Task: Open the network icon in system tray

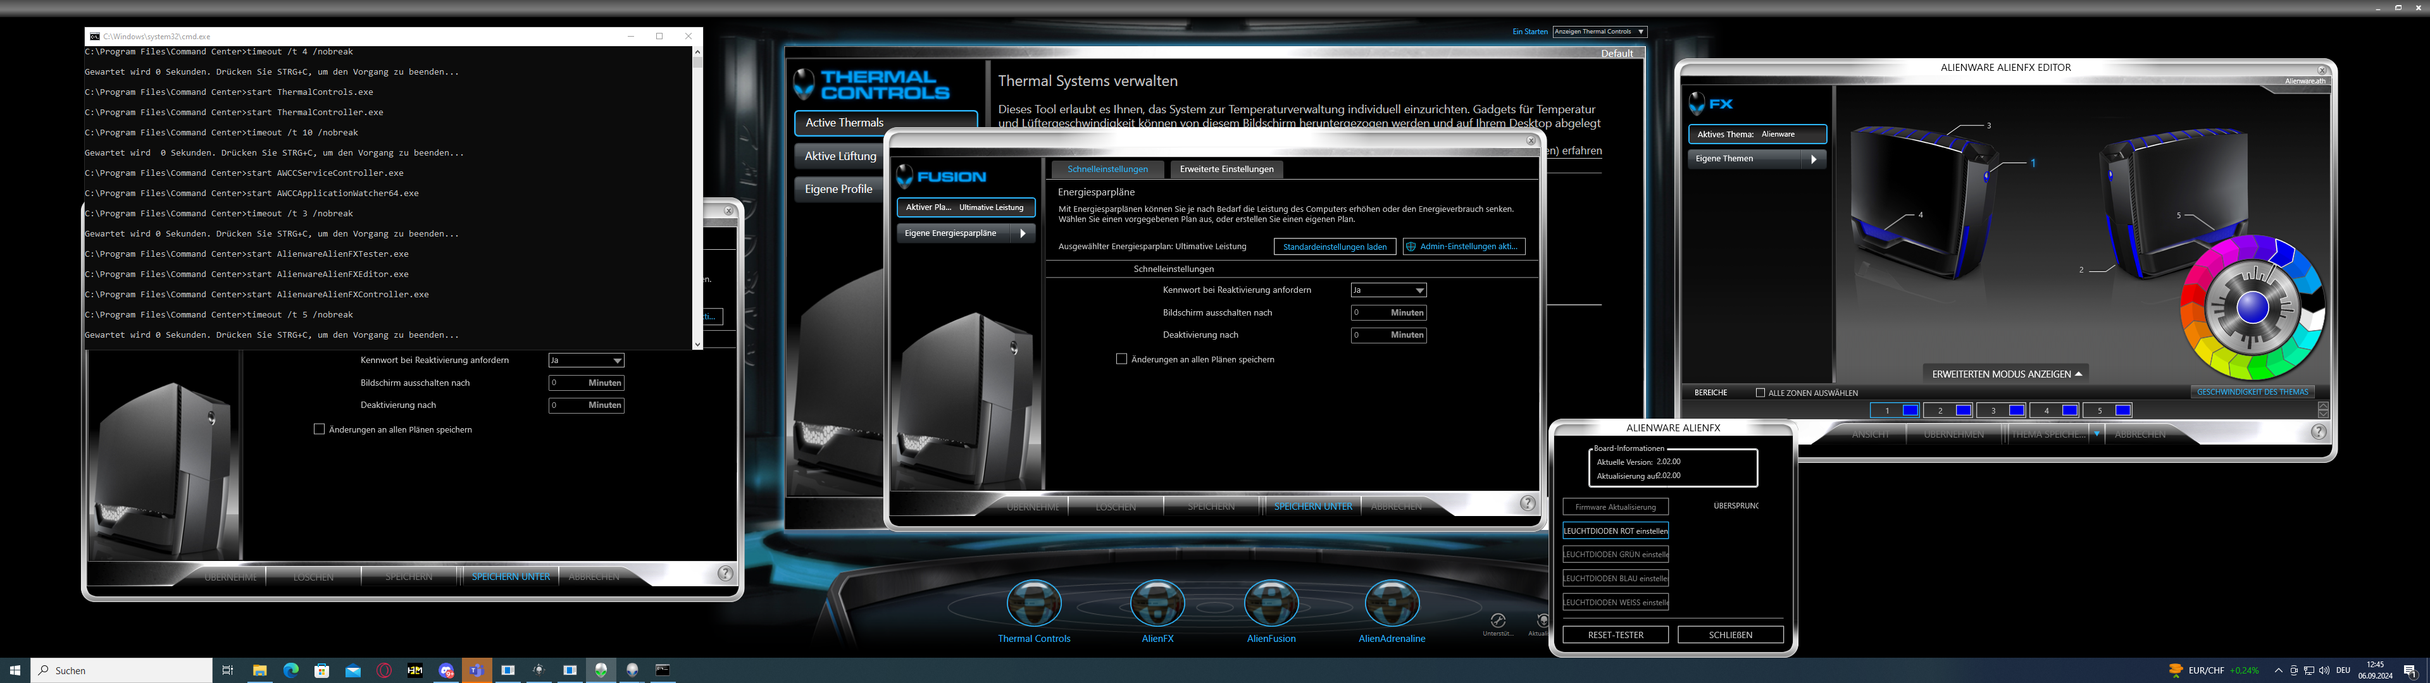Action: coord(2308,671)
